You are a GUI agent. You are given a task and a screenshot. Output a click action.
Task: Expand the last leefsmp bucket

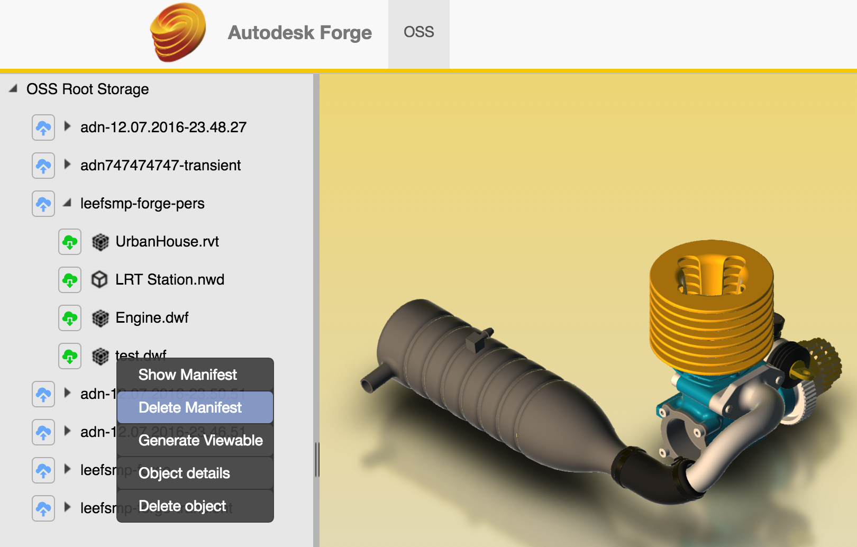(x=67, y=507)
